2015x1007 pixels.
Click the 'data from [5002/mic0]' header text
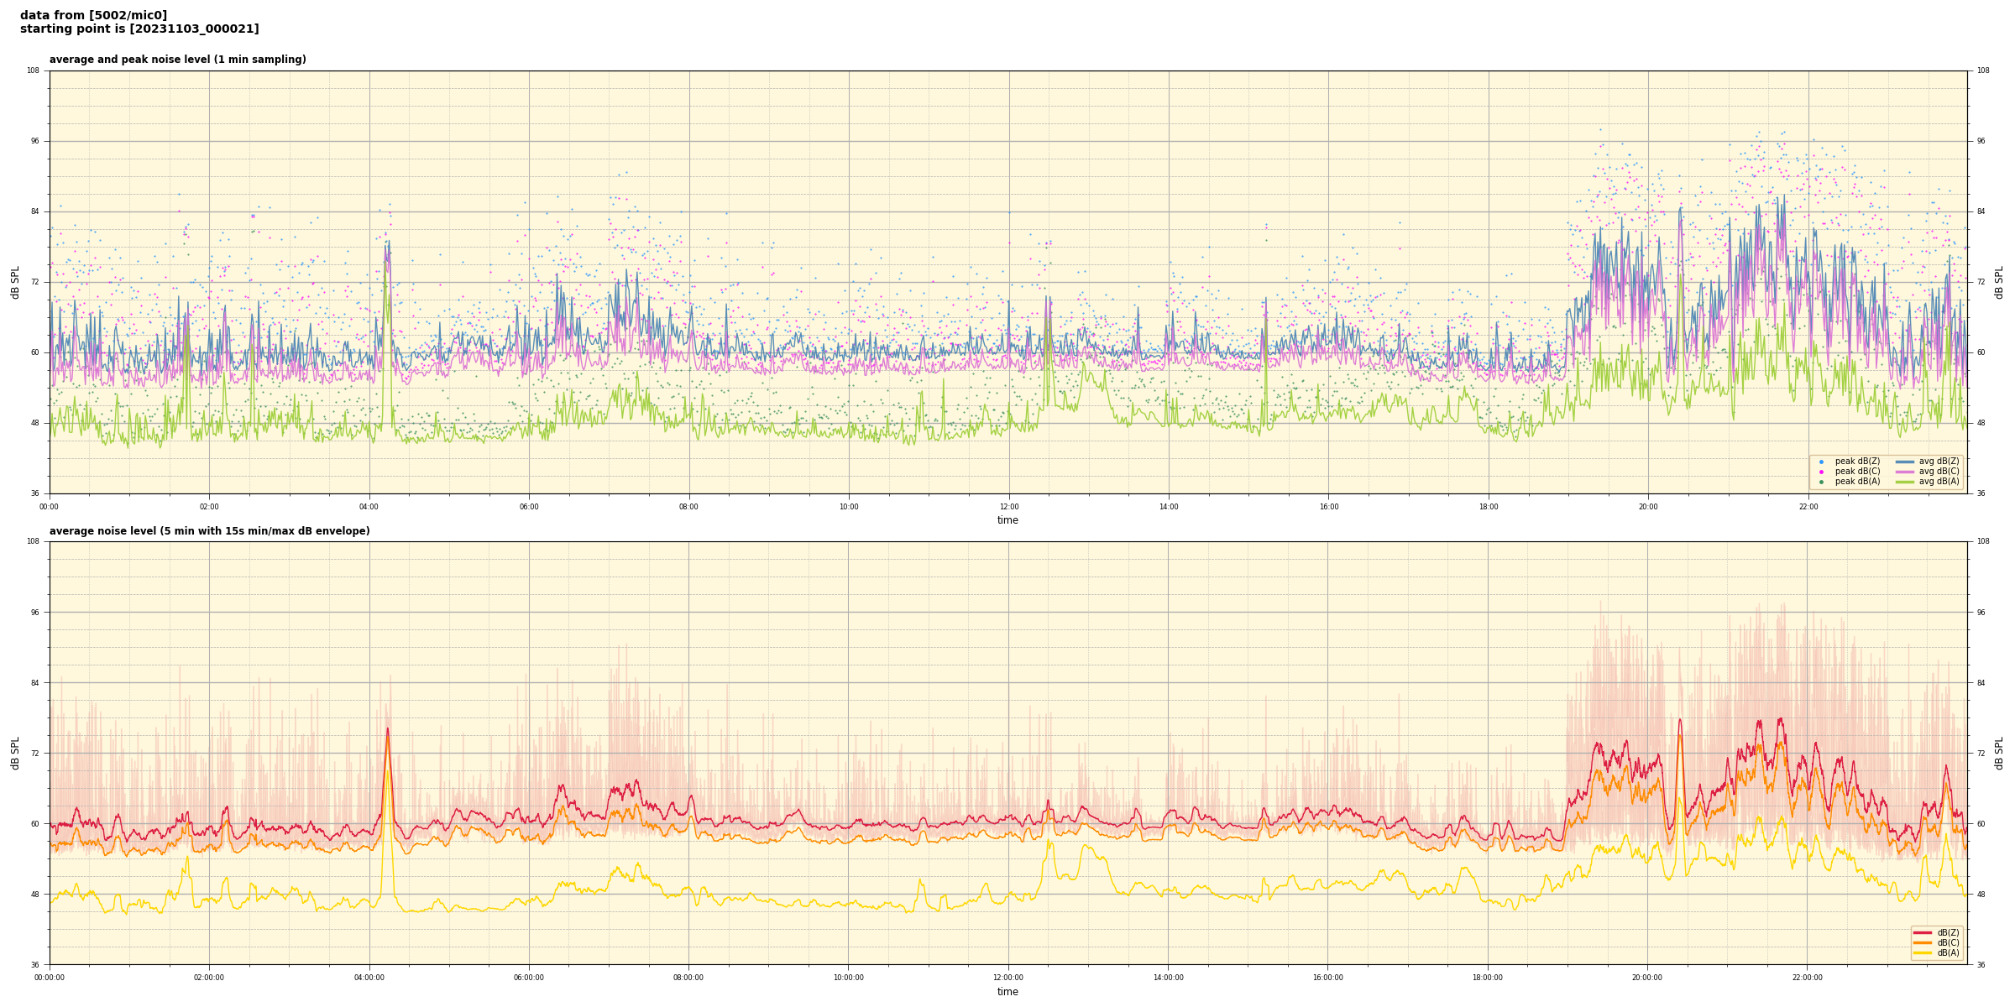pyautogui.click(x=93, y=15)
